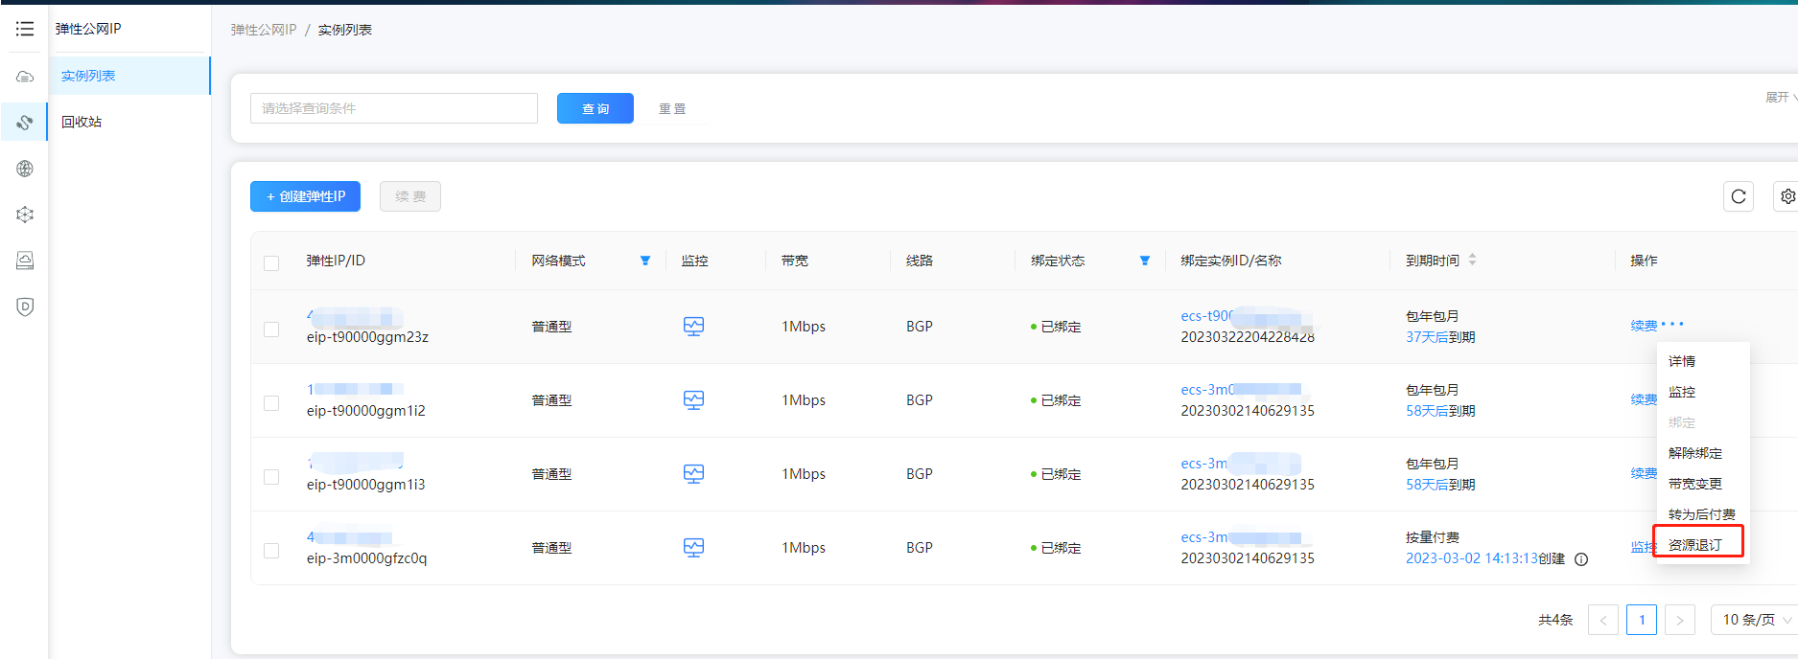Click the 共4条 total count
The width and height of the screenshot is (1798, 659).
click(1555, 620)
